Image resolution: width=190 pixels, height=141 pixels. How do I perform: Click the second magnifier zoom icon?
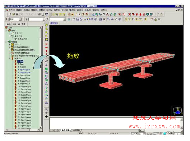[47, 36]
